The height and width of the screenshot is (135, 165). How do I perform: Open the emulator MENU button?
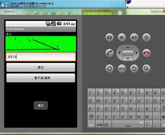coord(122,68)
